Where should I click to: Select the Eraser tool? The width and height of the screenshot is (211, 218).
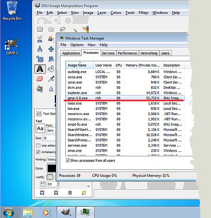point(40,79)
